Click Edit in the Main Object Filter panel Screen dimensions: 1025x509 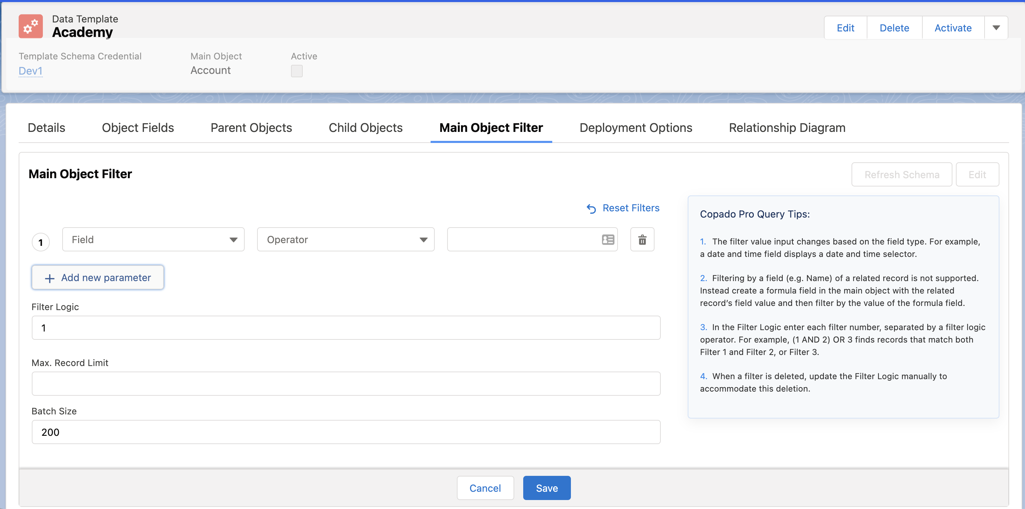coord(977,175)
